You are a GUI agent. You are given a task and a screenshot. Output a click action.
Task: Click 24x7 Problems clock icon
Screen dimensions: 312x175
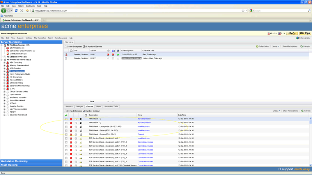click(7, 48)
